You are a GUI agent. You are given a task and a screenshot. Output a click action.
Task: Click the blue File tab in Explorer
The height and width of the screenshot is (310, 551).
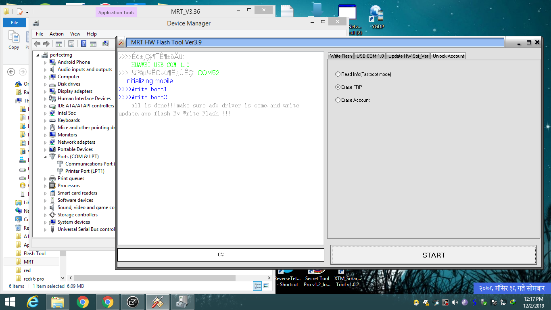tap(15, 23)
